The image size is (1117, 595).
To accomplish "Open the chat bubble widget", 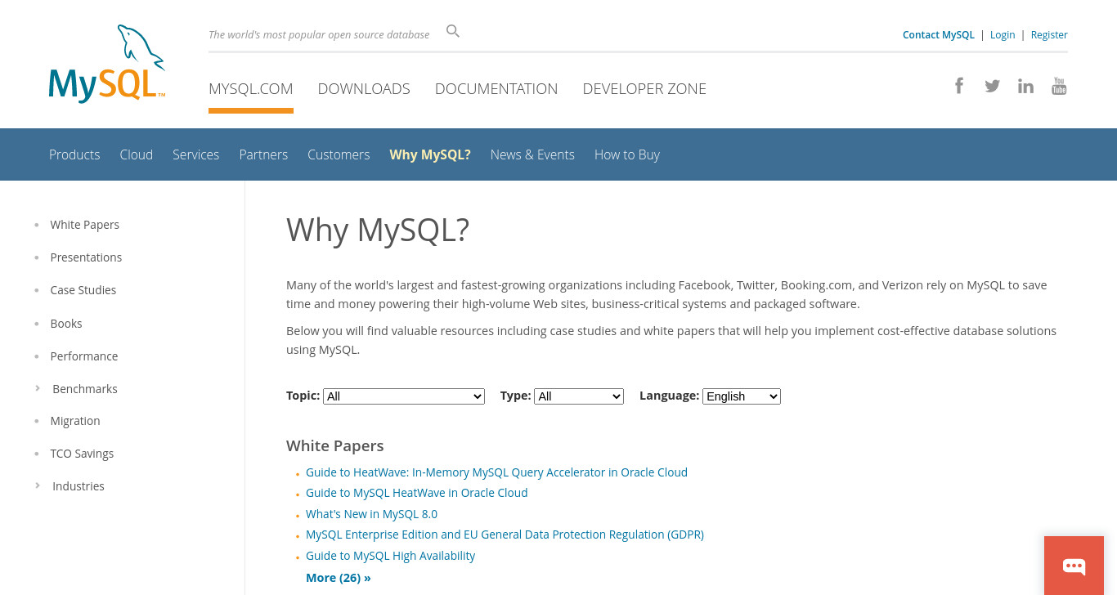I will 1074,566.
